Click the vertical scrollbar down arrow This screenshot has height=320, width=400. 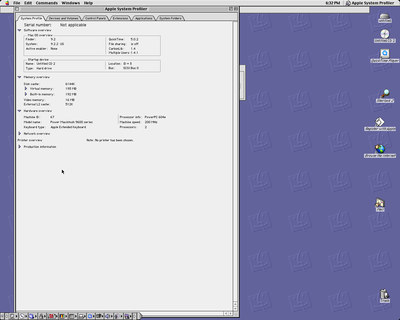click(235, 308)
